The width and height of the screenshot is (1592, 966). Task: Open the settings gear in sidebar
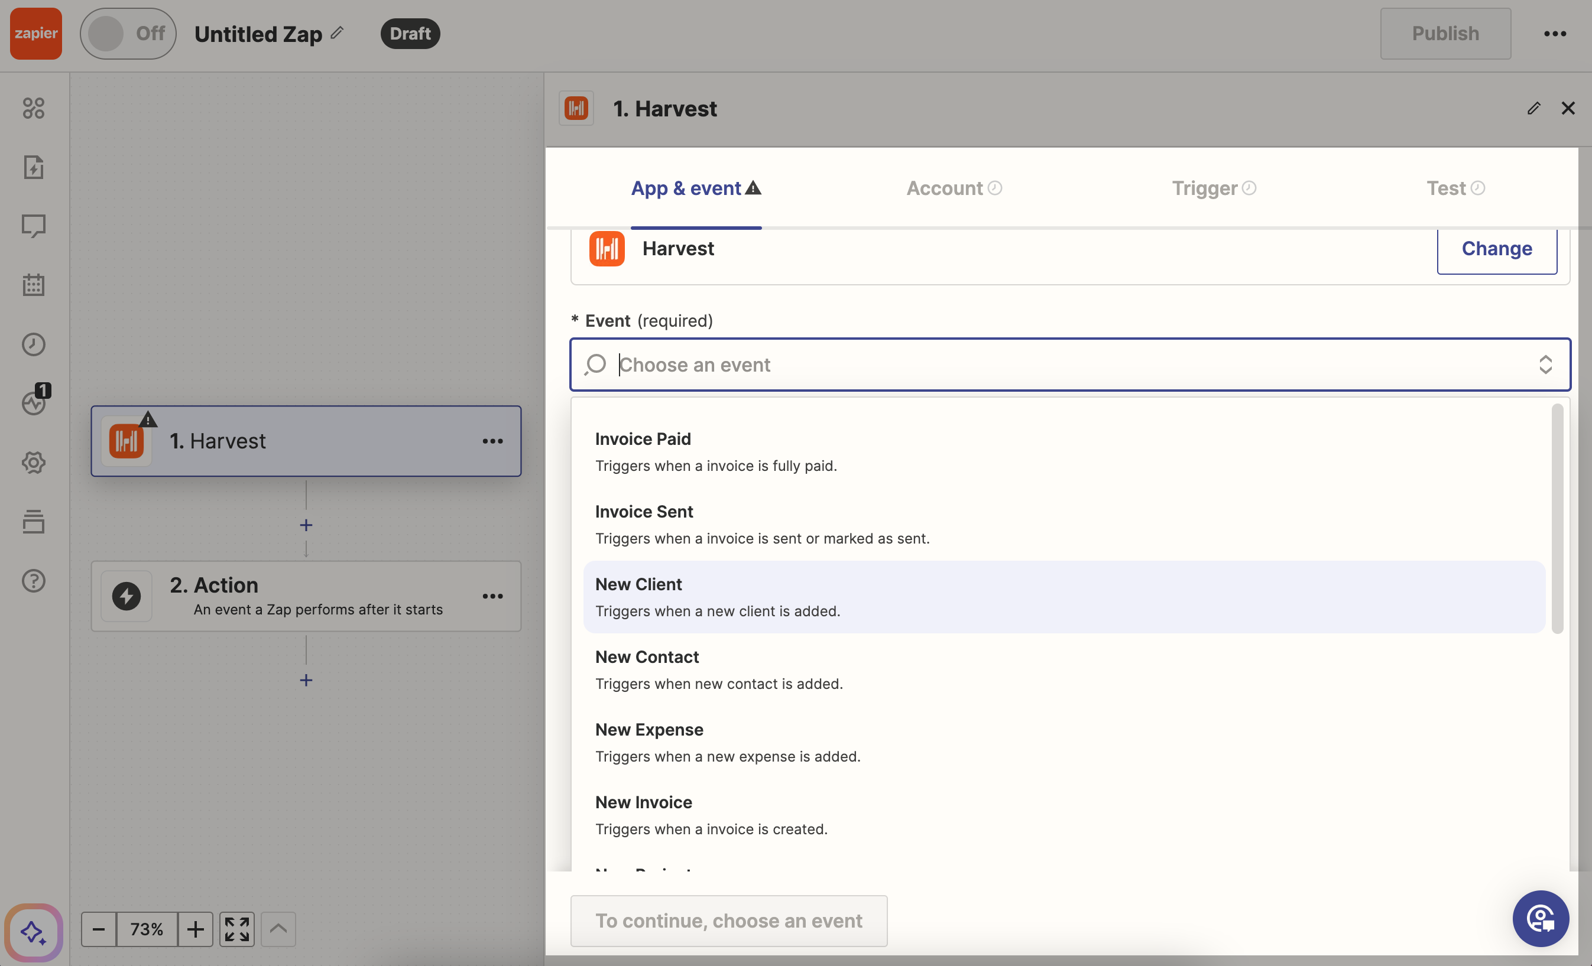coord(34,463)
